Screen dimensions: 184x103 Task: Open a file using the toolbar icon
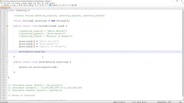pos(3,5)
